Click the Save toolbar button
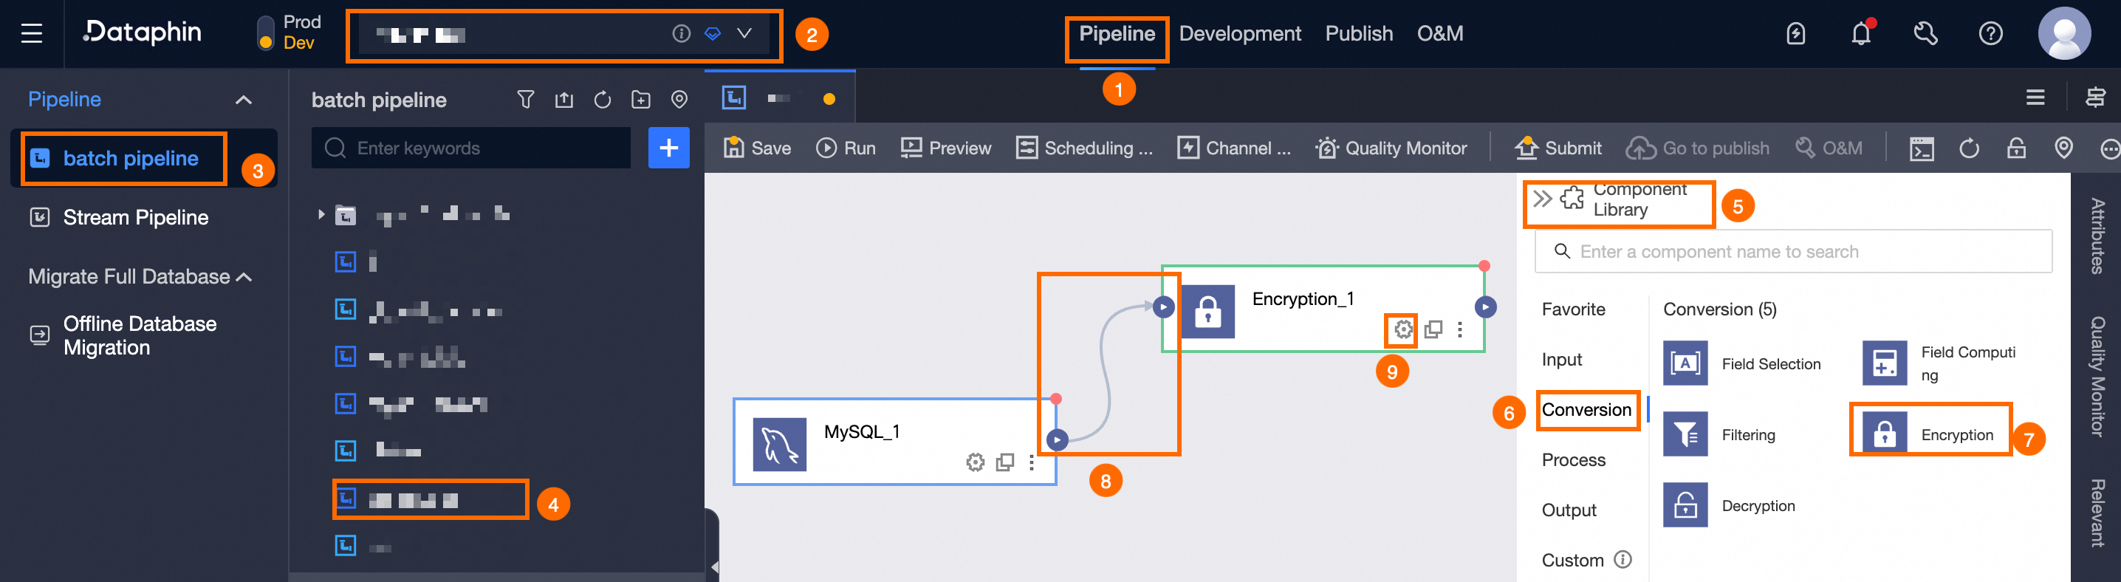 click(x=757, y=148)
